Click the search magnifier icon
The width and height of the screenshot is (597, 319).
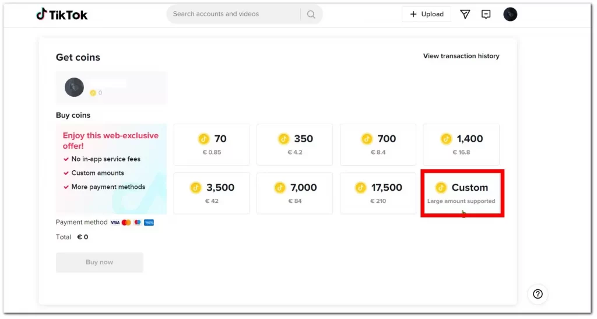(311, 14)
